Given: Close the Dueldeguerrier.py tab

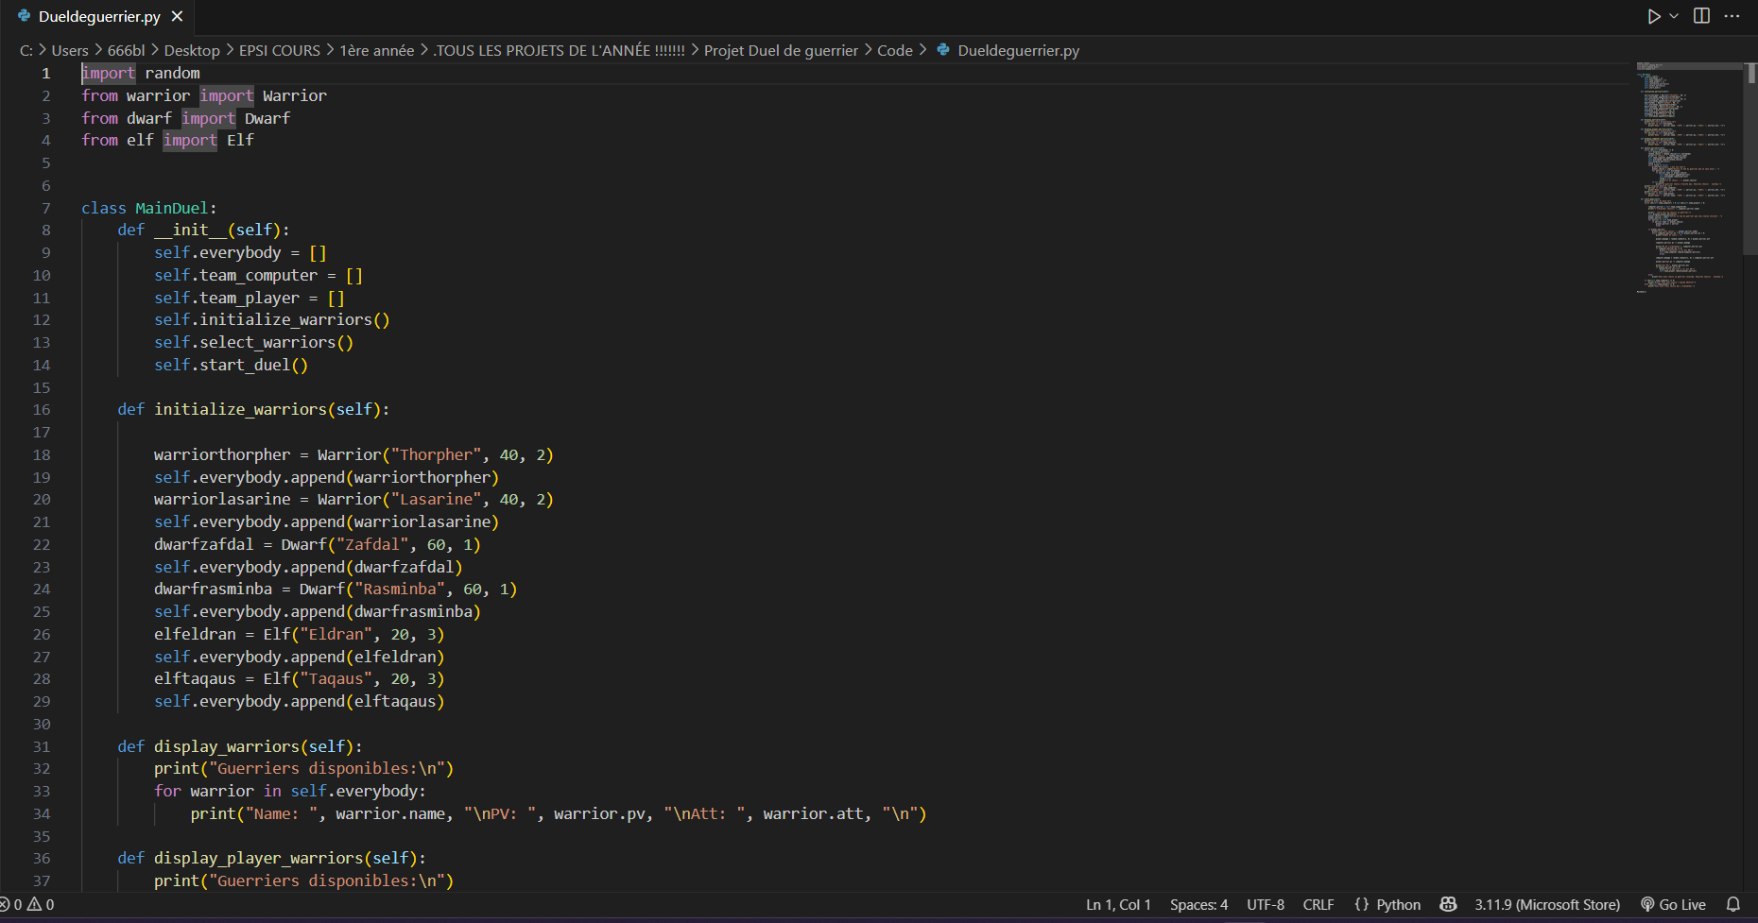Looking at the screenshot, I should tap(177, 16).
